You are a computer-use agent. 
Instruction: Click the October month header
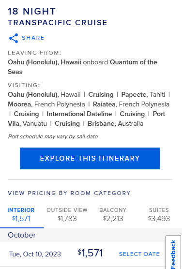22,235
